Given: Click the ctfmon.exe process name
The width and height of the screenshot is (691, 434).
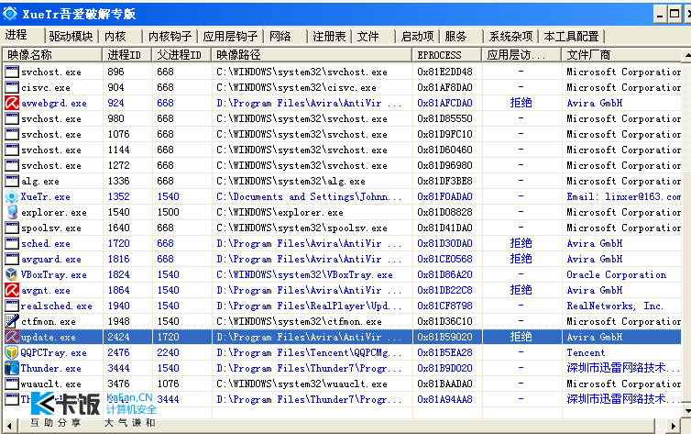Looking at the screenshot, I should click(x=48, y=321).
